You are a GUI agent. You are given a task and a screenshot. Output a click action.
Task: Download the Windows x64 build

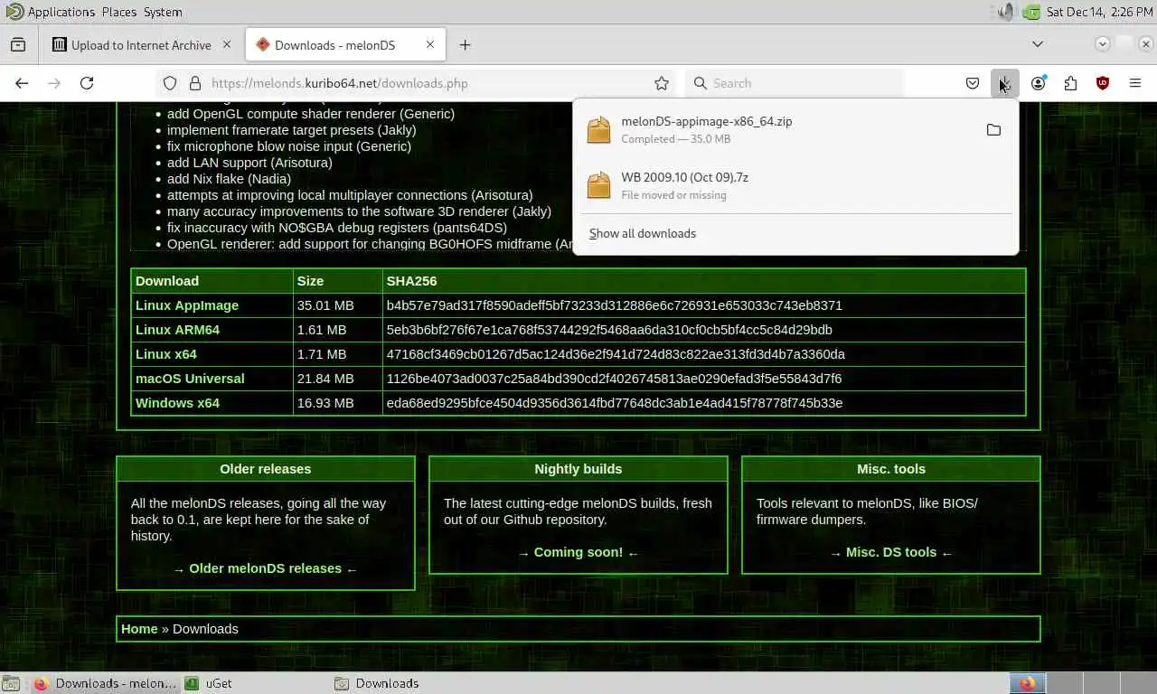pos(177,403)
